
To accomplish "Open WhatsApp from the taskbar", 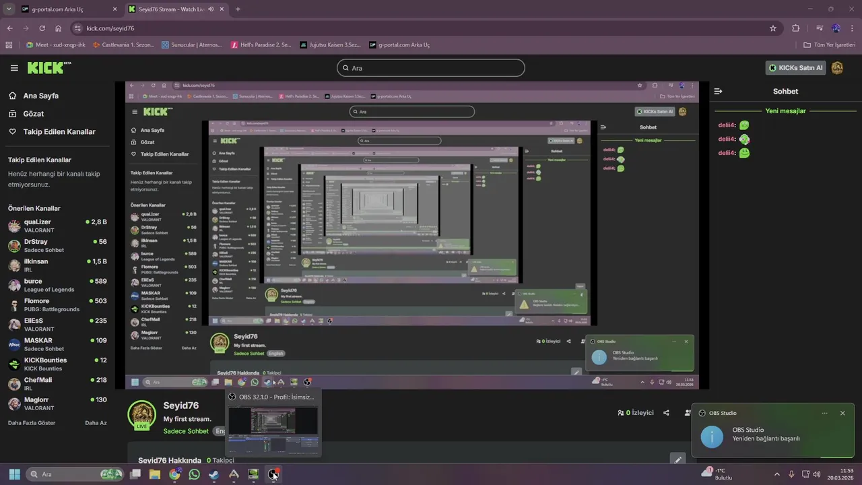I will (x=195, y=474).
